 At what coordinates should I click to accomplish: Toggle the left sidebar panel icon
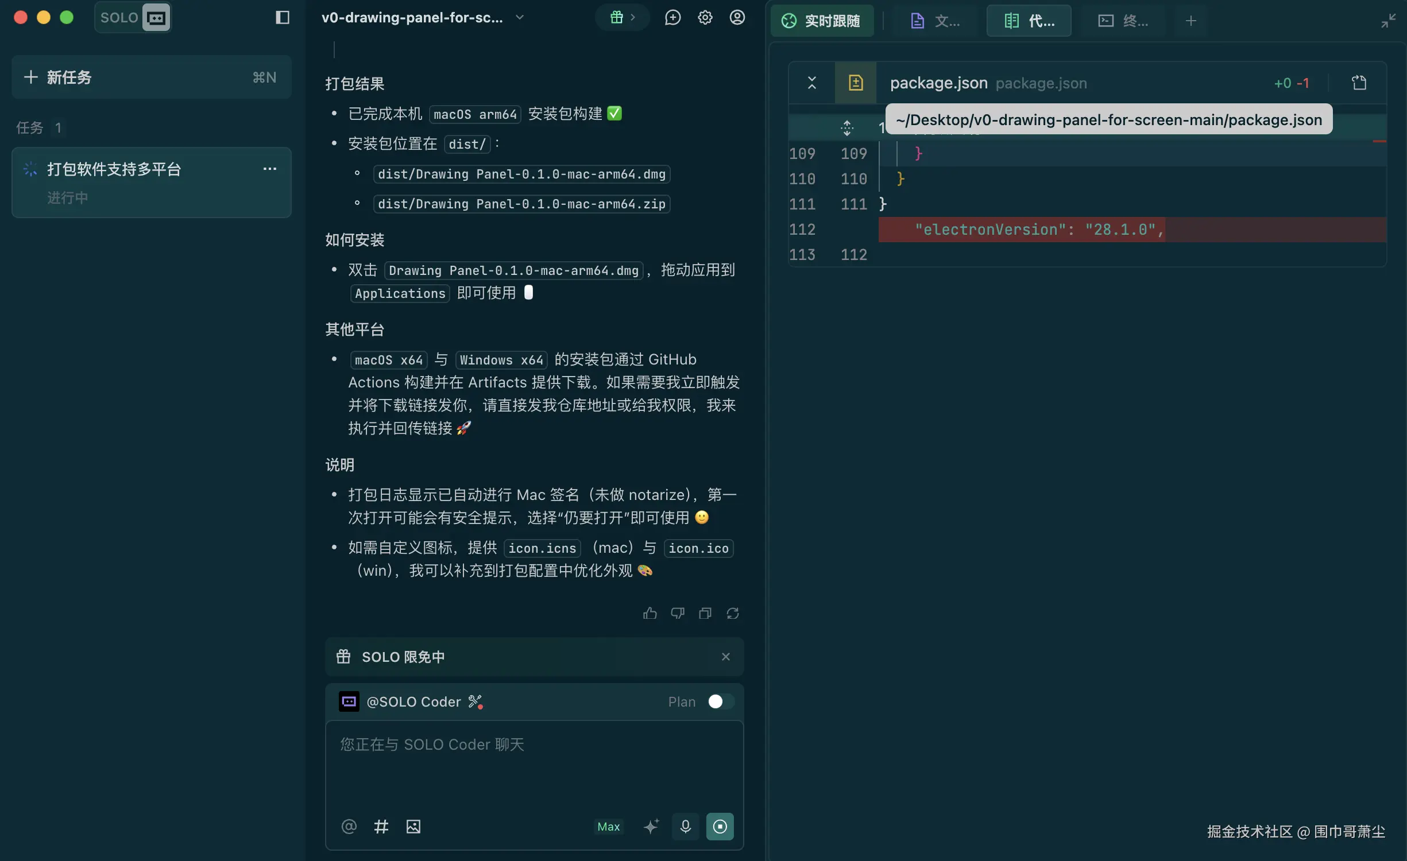[x=281, y=17]
